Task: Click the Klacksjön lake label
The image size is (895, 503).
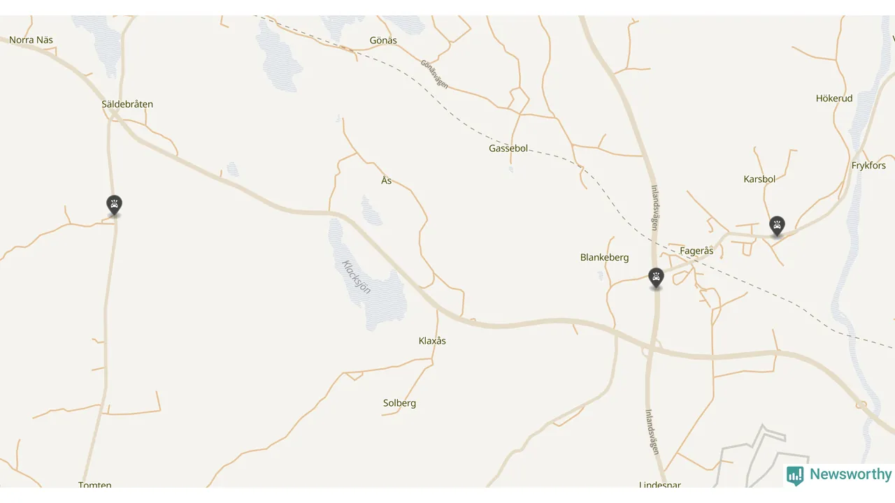Action: click(357, 277)
